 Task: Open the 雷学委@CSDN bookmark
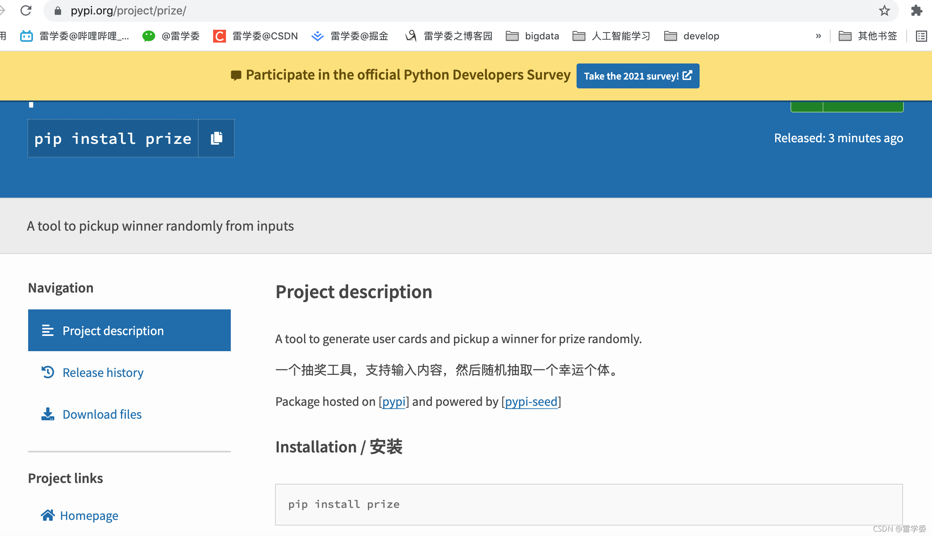pos(256,36)
